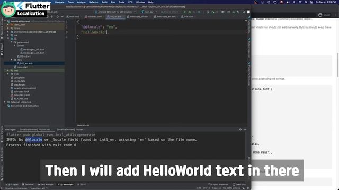The height and width of the screenshot is (190, 339).
Task: Select pubspec.yaml in project tree
Action: tap(22, 95)
